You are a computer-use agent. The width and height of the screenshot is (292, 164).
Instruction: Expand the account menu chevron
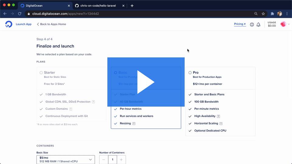(289, 24)
